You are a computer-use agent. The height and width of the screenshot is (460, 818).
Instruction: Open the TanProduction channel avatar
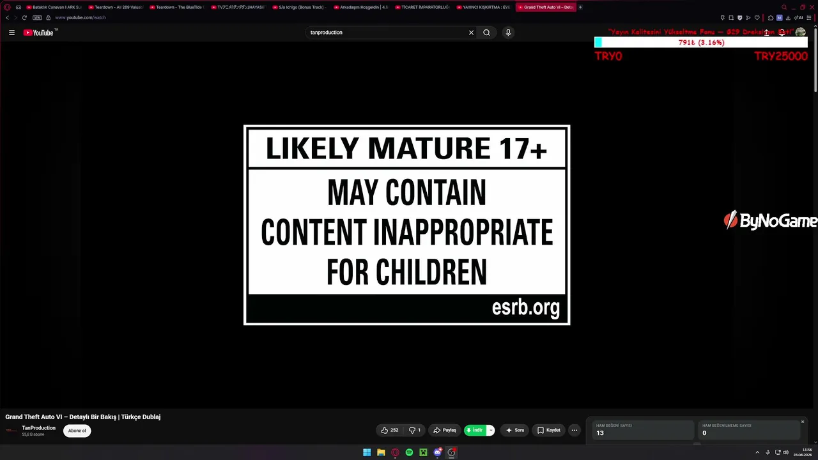12,431
